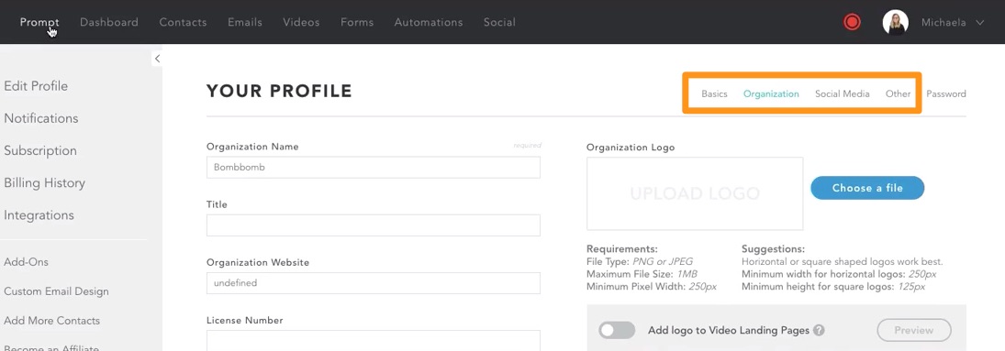
Task: Open Notifications in the sidebar
Action: coord(41,118)
